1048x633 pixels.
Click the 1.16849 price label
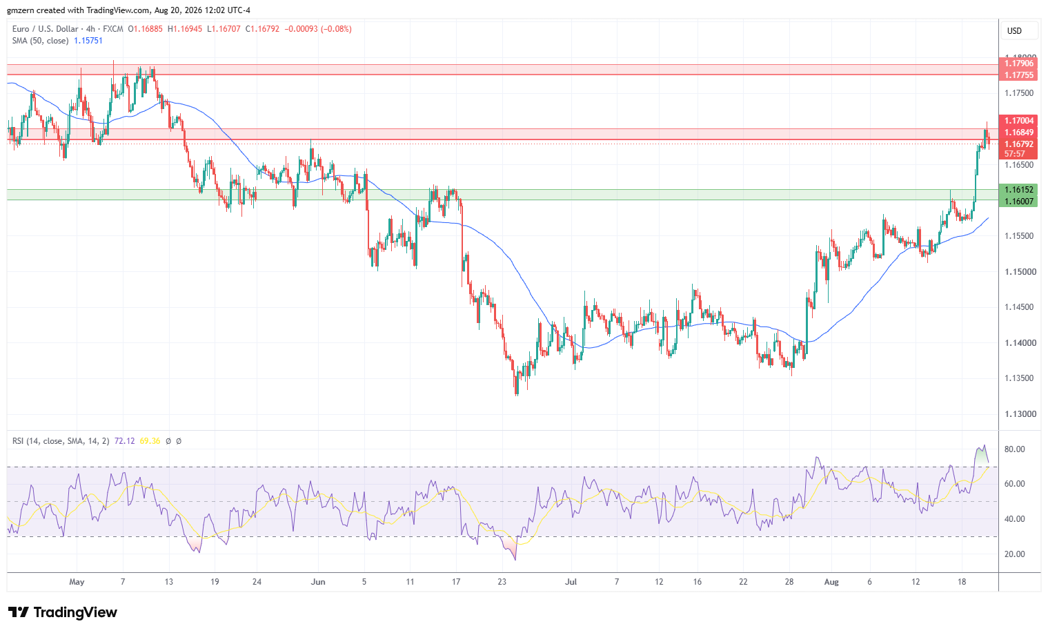(1018, 133)
